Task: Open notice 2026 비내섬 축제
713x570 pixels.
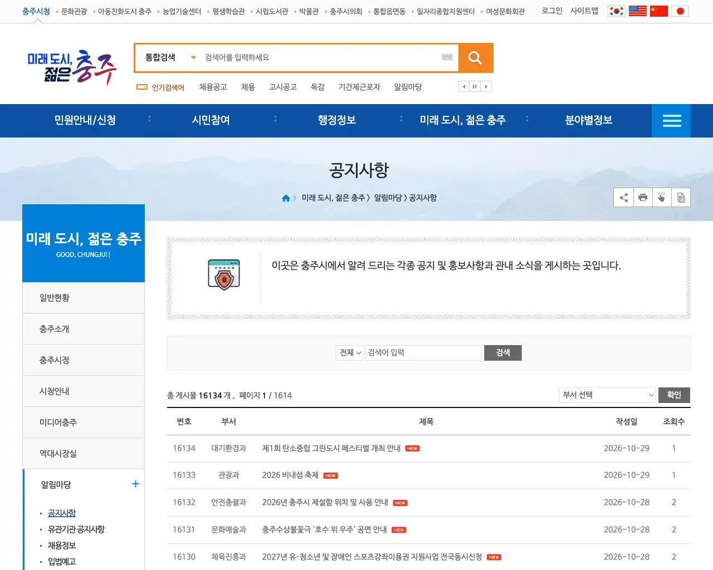Action: [290, 475]
